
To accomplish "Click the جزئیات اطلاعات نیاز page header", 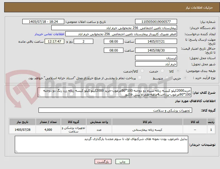I will [x=199, y=8].
